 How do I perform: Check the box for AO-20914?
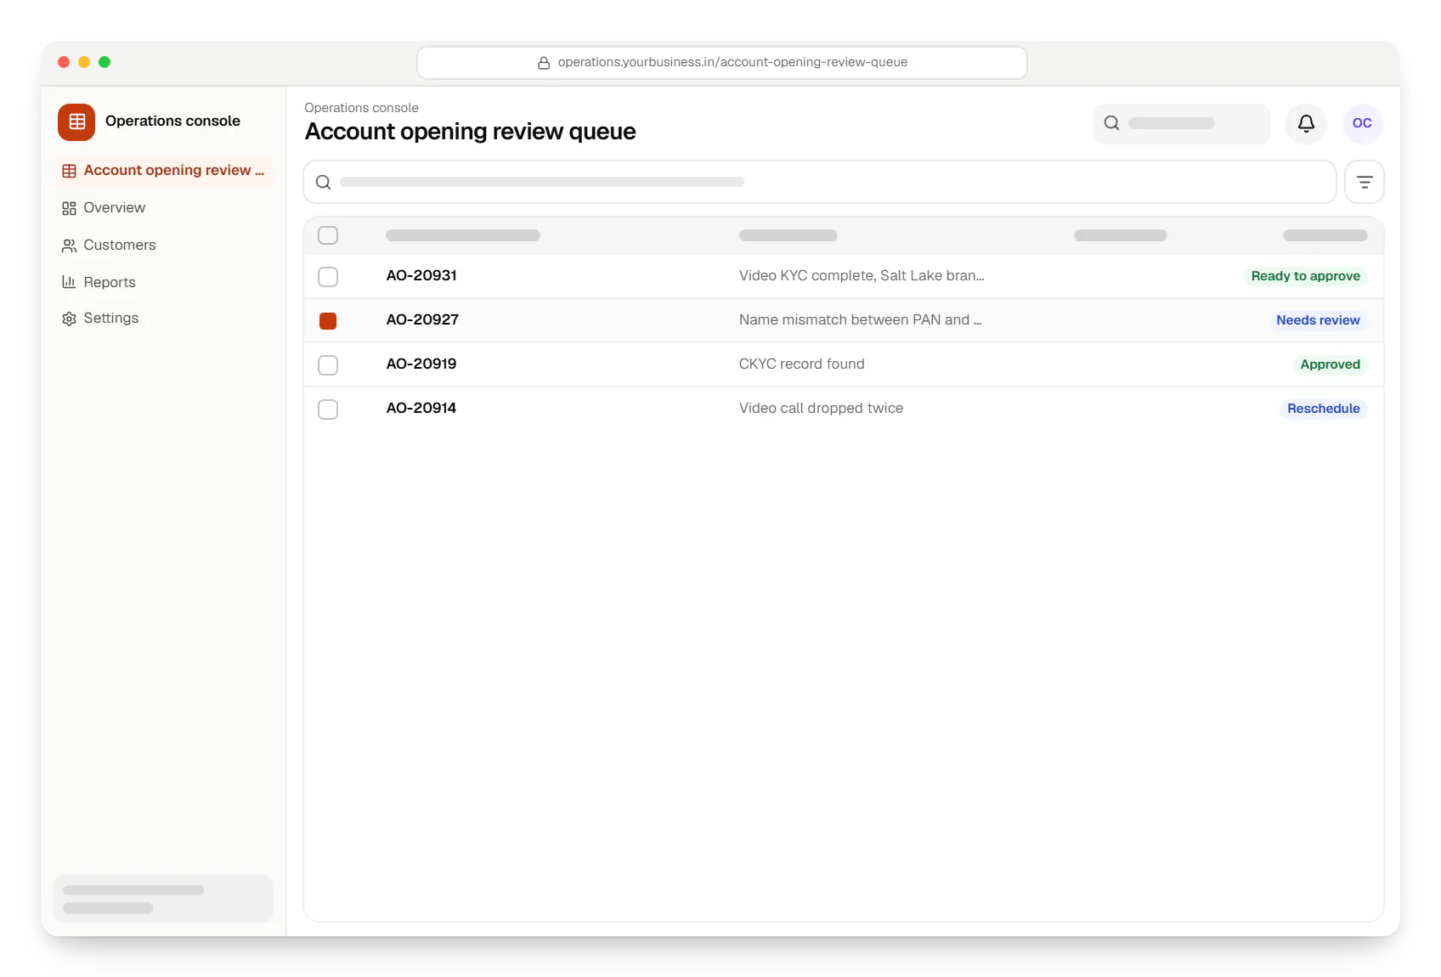[x=328, y=409]
